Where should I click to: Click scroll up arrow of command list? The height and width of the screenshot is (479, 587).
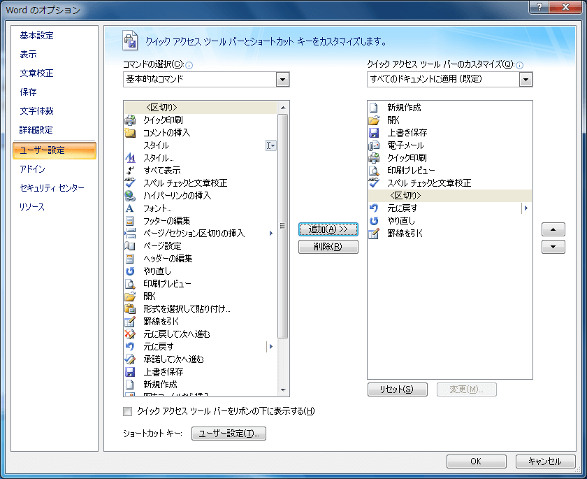(283, 108)
